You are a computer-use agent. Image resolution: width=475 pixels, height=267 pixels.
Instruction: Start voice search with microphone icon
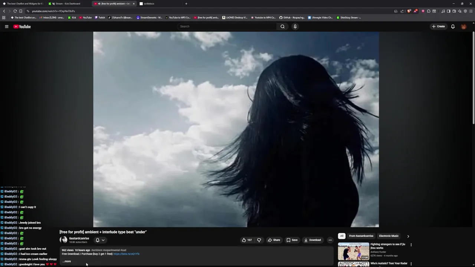pos(295,26)
